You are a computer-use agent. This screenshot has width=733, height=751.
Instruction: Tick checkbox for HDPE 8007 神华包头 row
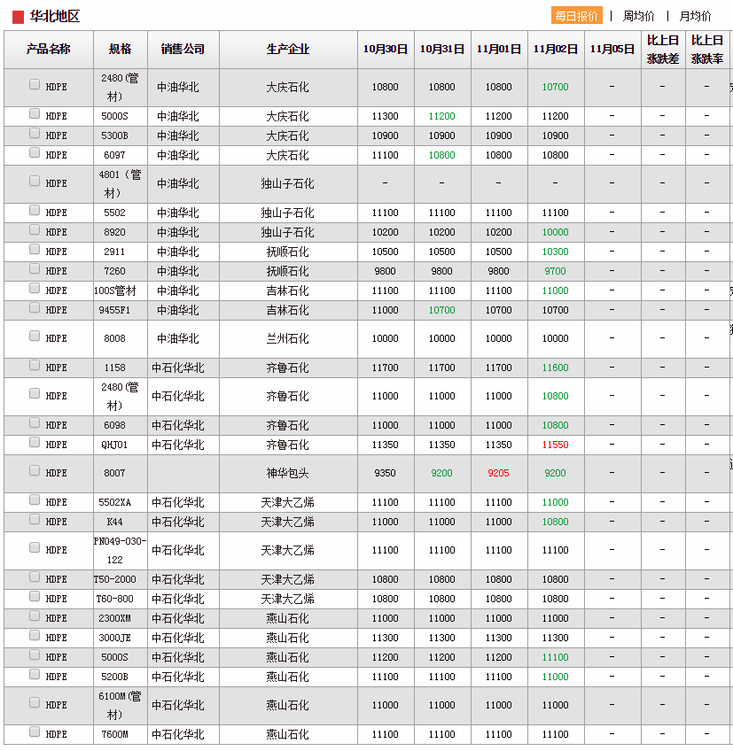35,471
